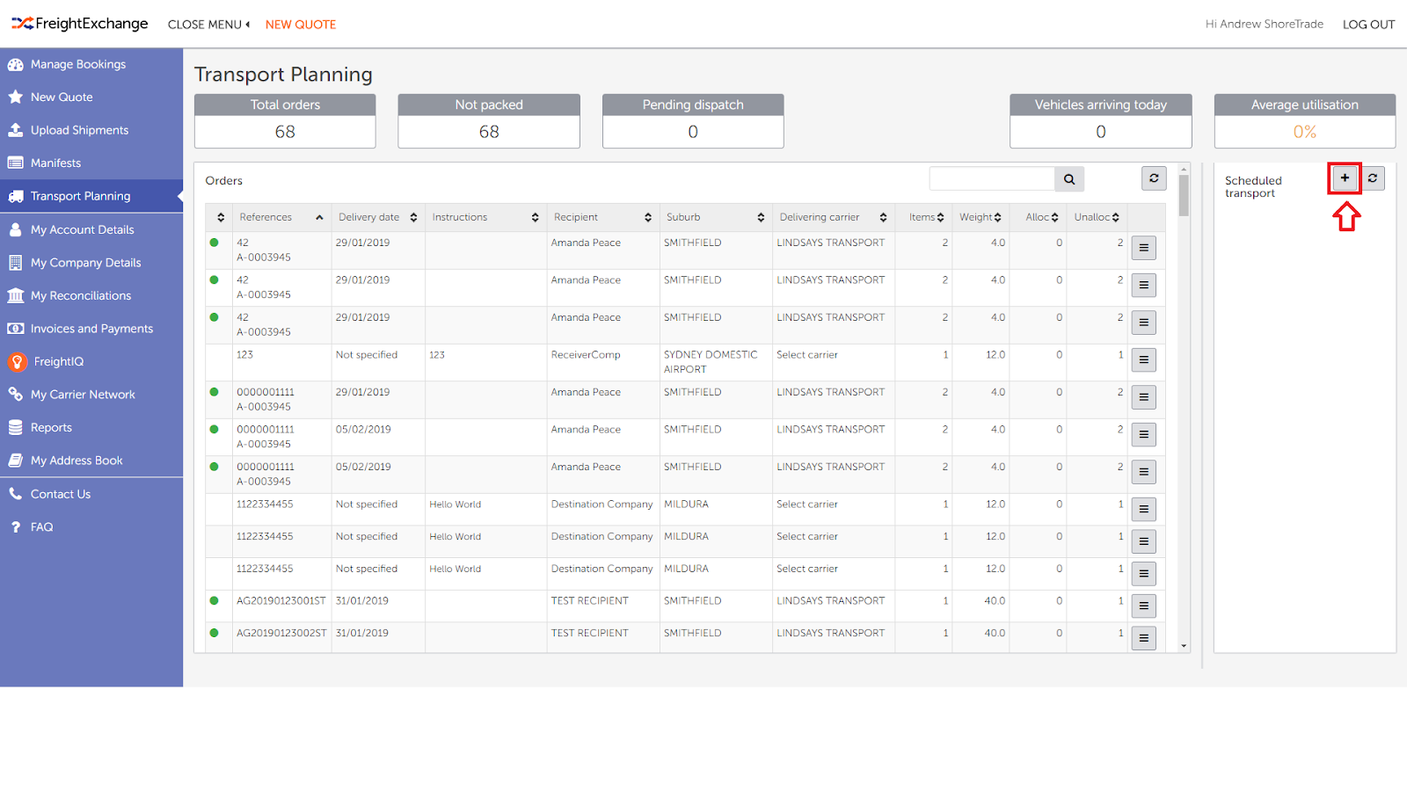Collapse sidebar with CLOSE MENU
The height and width of the screenshot is (791, 1407).
coord(208,25)
